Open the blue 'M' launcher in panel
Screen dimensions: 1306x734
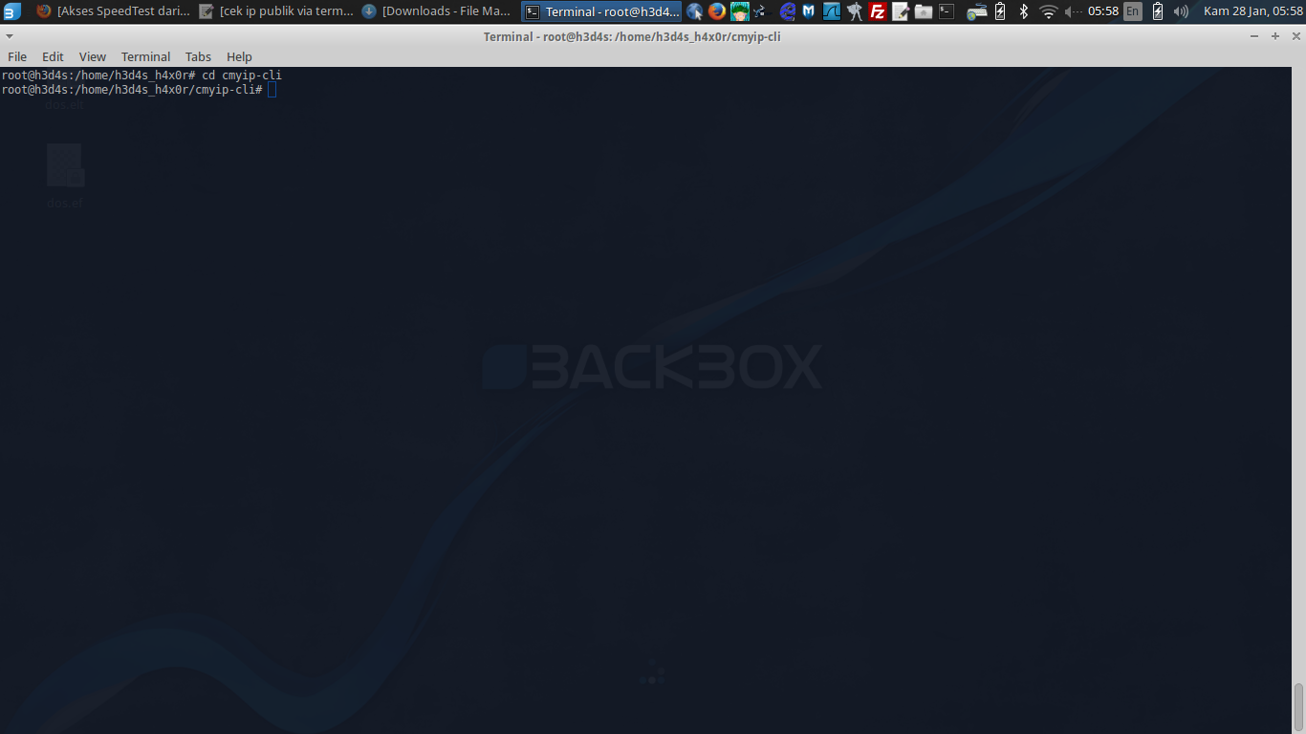[810, 11]
